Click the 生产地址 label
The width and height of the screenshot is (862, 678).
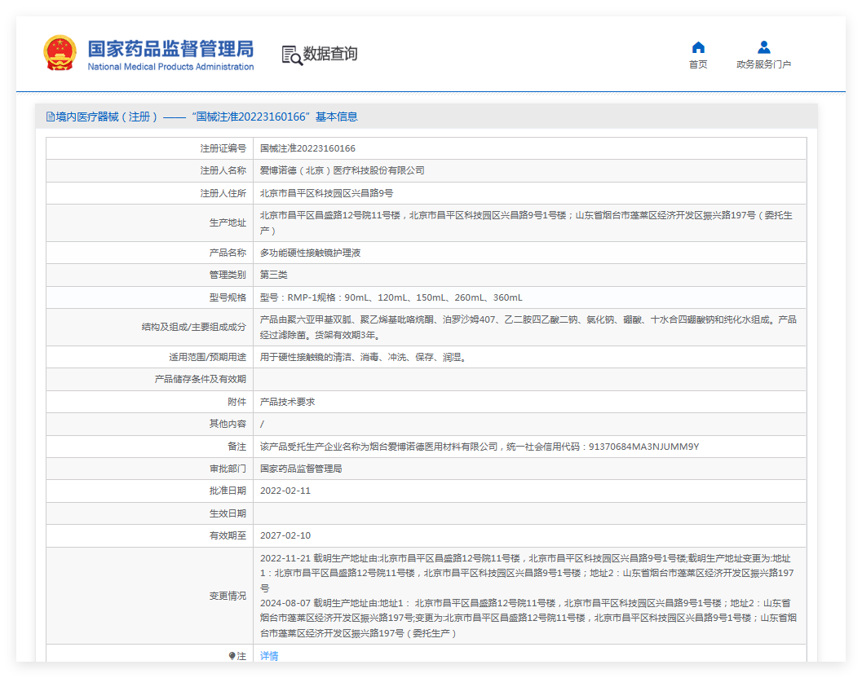coord(228,222)
